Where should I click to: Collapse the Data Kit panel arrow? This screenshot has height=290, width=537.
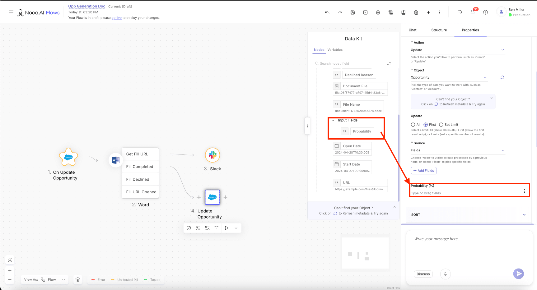pyautogui.click(x=307, y=126)
